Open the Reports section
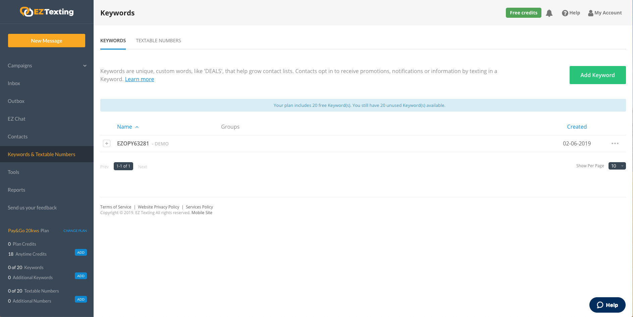Image resolution: width=633 pixels, height=317 pixels. click(x=16, y=190)
